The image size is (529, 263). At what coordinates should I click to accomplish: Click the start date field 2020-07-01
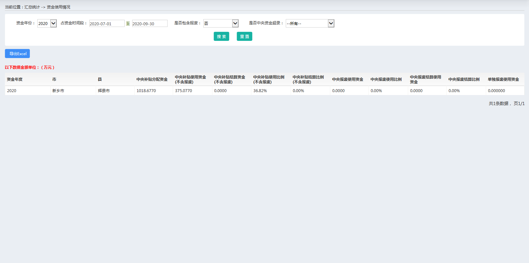click(x=107, y=24)
